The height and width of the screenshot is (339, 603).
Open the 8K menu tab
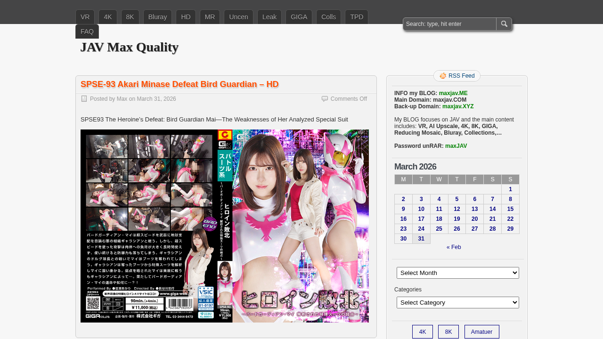[130, 17]
